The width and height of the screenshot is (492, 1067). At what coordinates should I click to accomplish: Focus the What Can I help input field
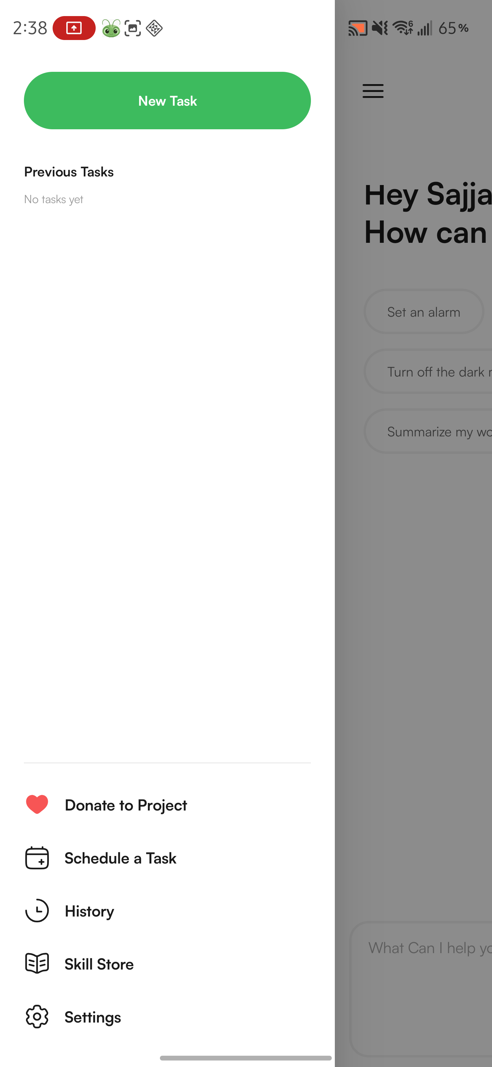point(421,988)
